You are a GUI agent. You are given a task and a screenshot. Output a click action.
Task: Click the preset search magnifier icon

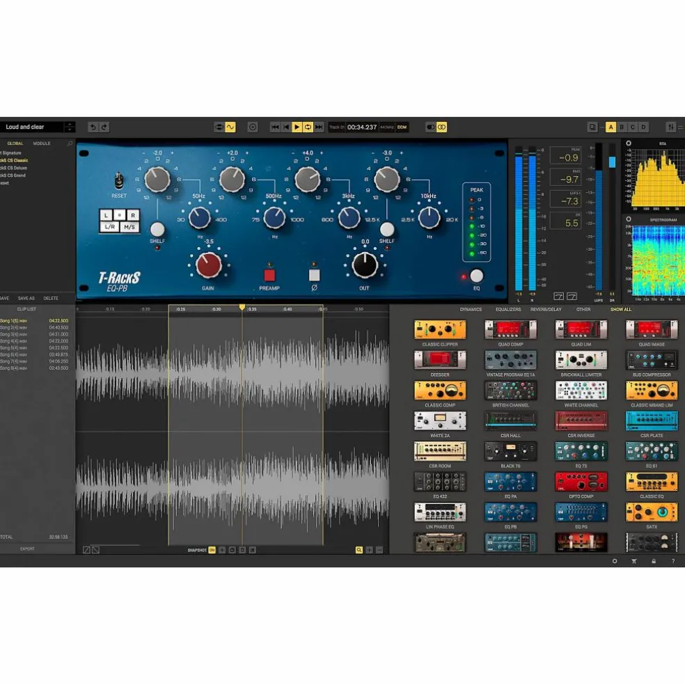click(x=70, y=143)
